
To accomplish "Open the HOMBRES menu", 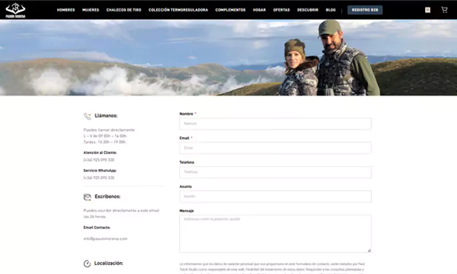I will (66, 10).
